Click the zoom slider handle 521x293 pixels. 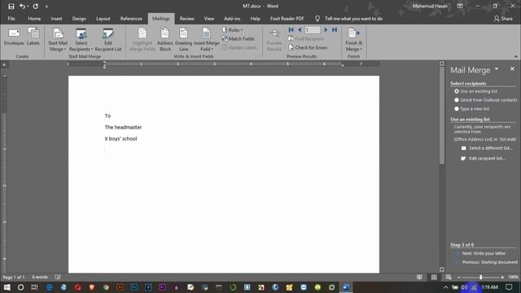pos(481,277)
